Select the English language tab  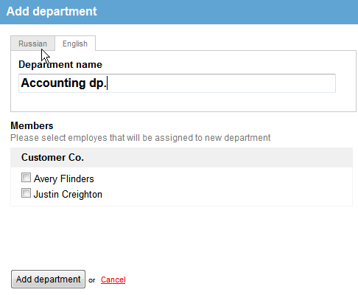(x=75, y=44)
